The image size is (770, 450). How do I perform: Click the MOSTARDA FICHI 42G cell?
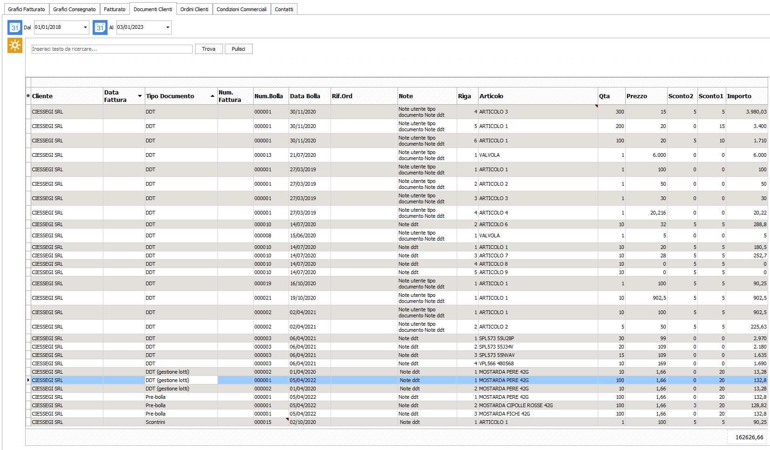point(538,414)
